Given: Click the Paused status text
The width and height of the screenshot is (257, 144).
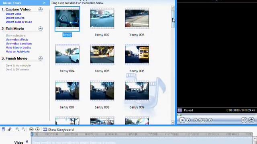Looking at the screenshot, I should (x=188, y=110).
